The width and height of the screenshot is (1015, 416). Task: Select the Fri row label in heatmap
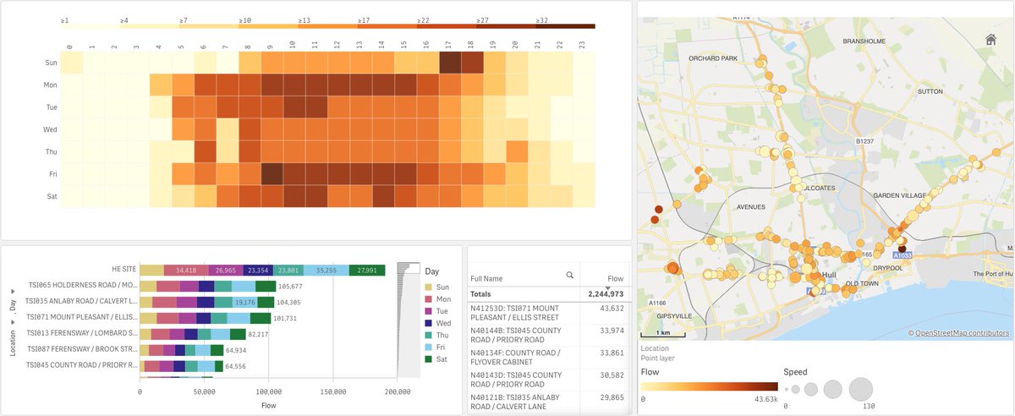click(x=52, y=173)
